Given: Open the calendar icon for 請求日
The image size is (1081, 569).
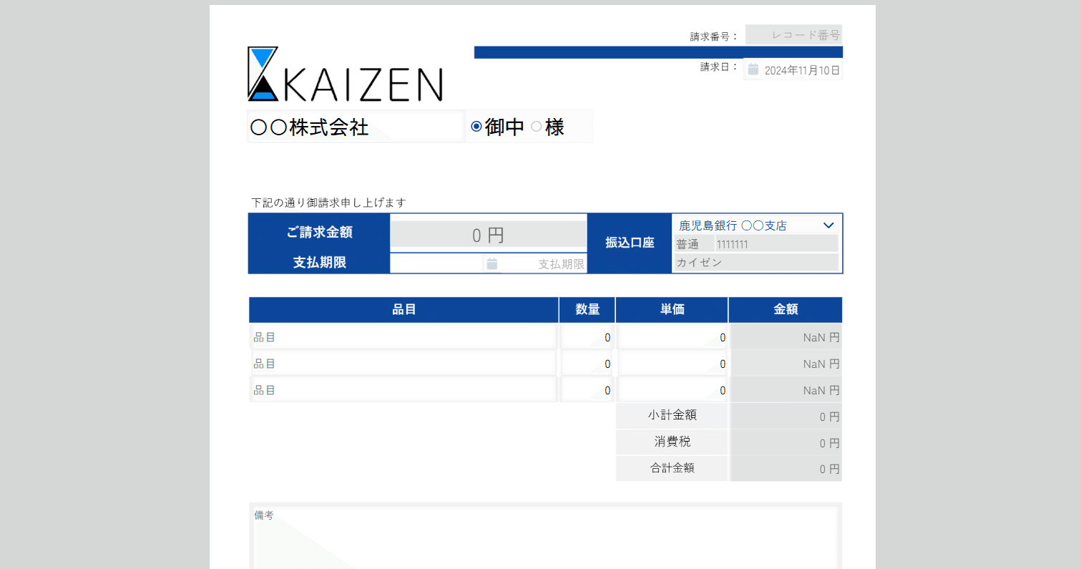Looking at the screenshot, I should [x=753, y=70].
